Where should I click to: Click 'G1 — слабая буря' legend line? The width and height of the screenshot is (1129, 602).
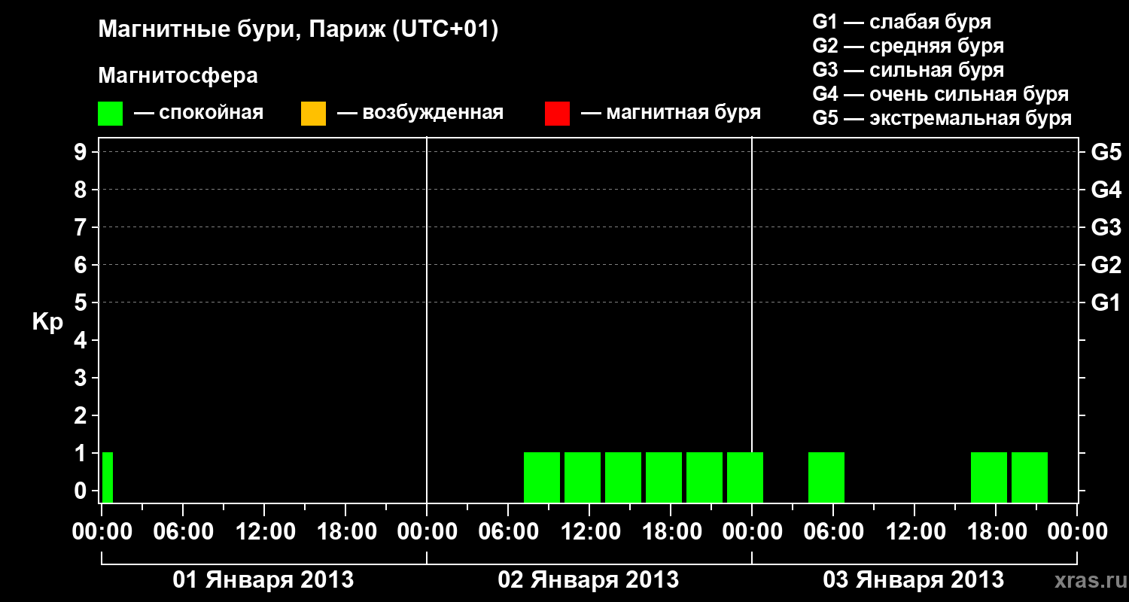click(x=902, y=21)
